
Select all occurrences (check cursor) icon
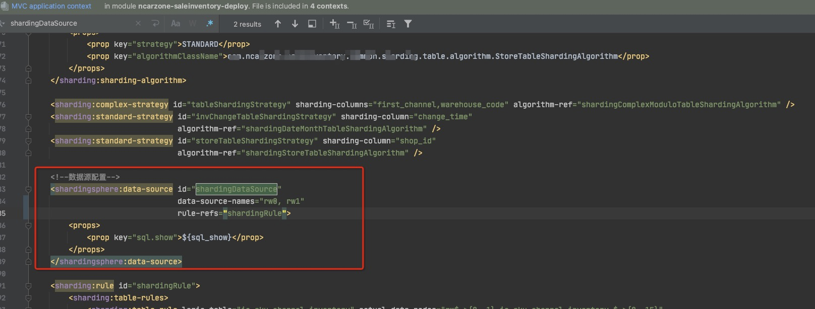tap(369, 24)
